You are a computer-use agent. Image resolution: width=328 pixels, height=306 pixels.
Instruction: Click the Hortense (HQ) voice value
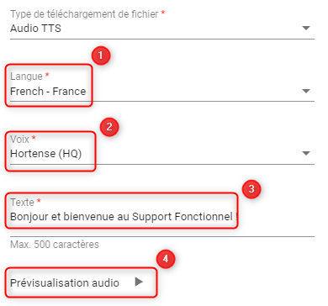tap(46, 154)
